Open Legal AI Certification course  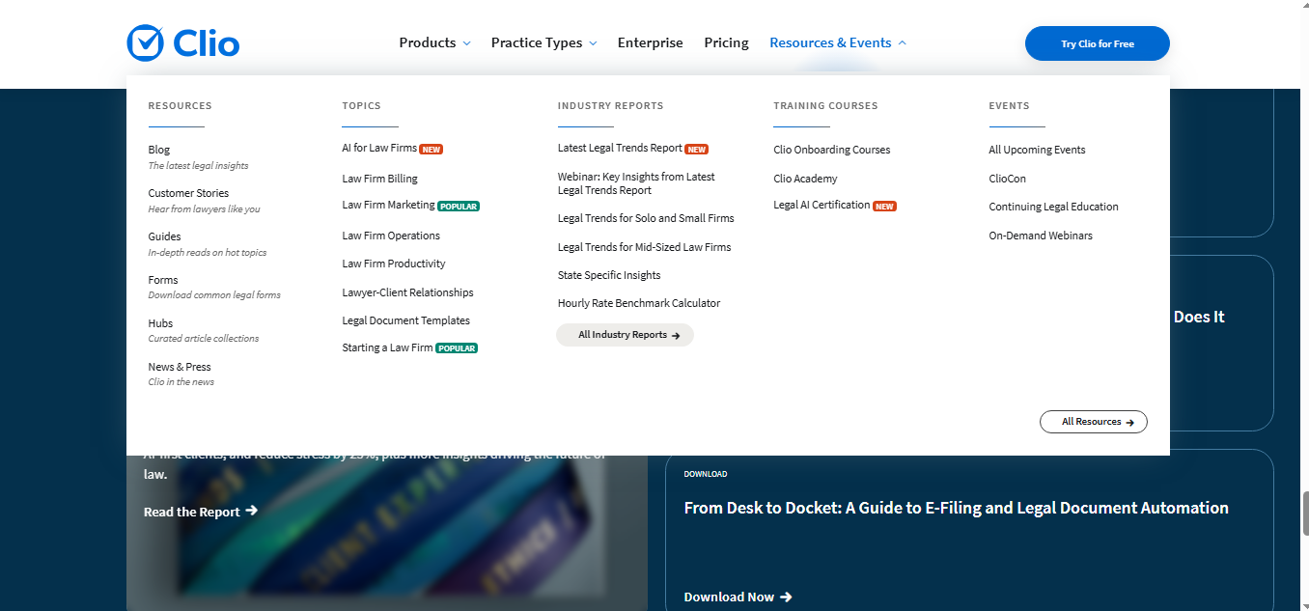coord(822,206)
